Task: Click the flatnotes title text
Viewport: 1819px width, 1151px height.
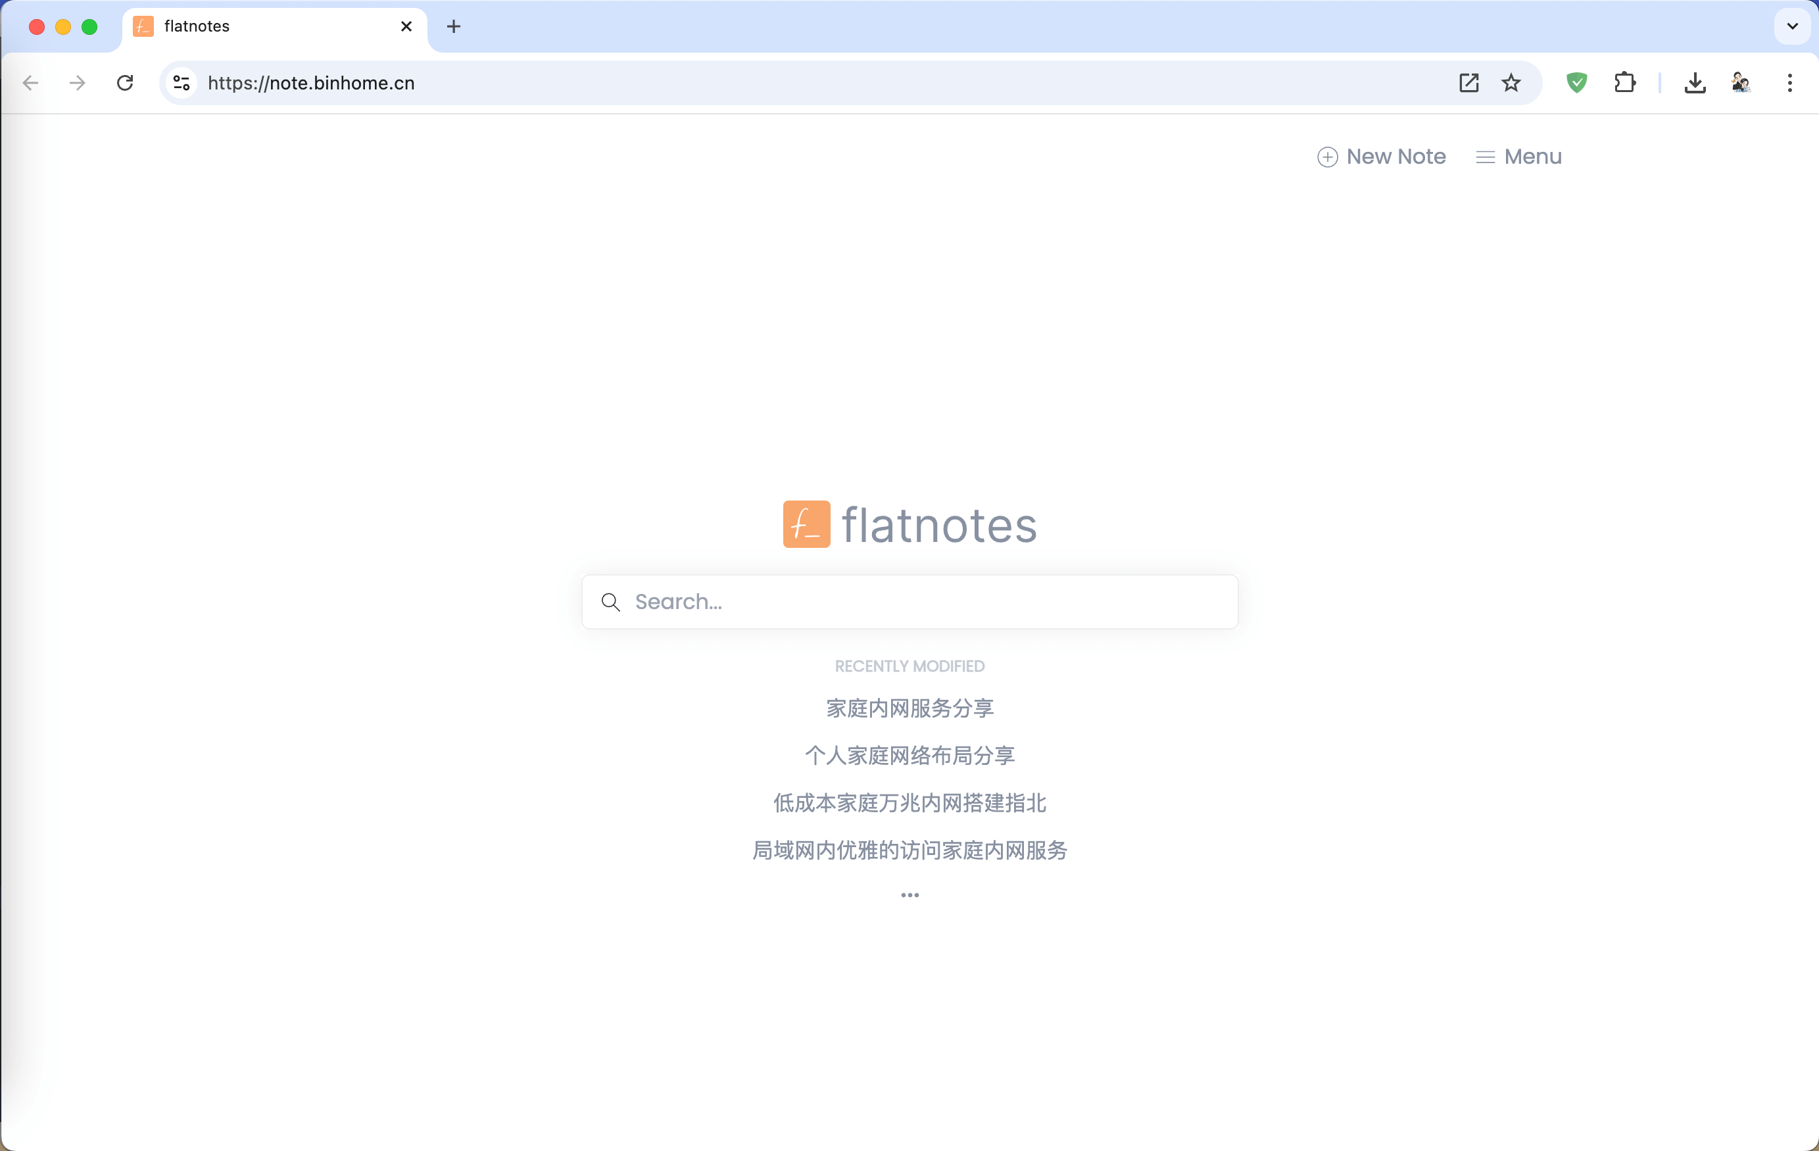Action: [x=939, y=524]
